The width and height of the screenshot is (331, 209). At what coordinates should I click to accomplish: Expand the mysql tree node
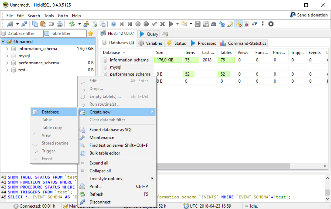7,56
